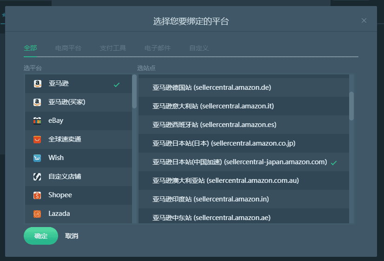This screenshot has width=384, height=261.
Task: Open the 电子邮件 tab
Action: click(x=158, y=48)
